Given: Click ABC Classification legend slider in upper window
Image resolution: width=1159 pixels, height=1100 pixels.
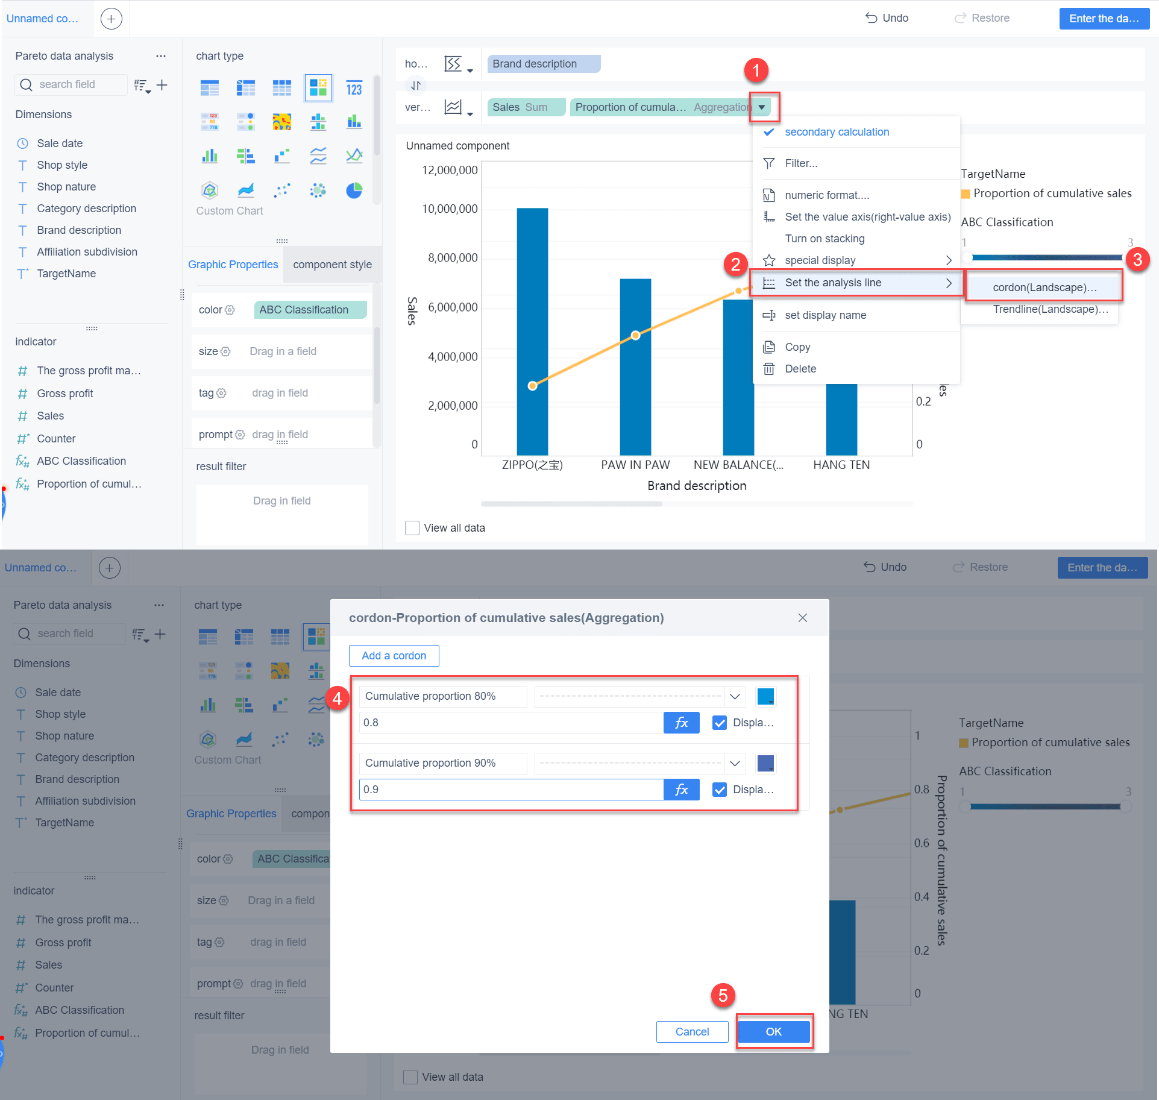Looking at the screenshot, I should [1046, 257].
